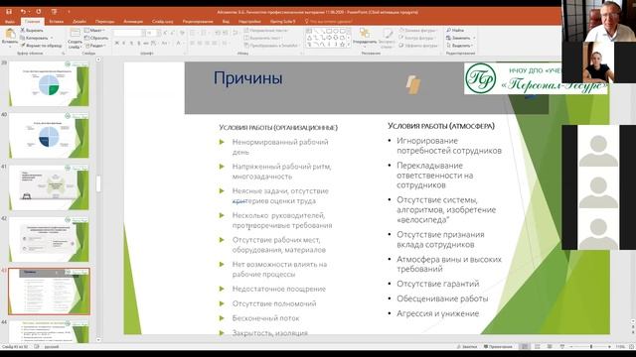Open Контур фигуры shape outline
Screen dimensions: 636x357
pyautogui.click(x=417, y=38)
